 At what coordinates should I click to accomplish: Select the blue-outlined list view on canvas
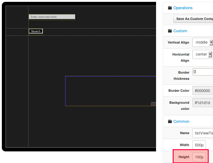pyautogui.click(x=110, y=91)
